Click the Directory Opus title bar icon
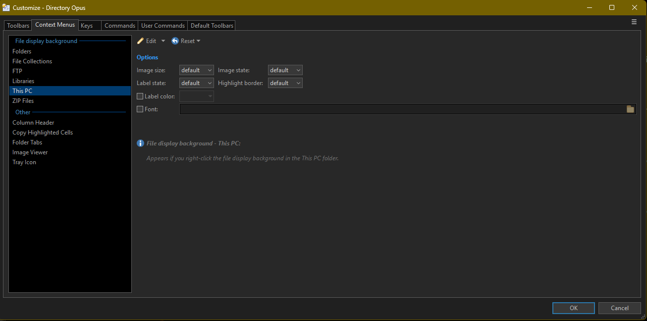This screenshot has height=321, width=647. coord(6,7)
